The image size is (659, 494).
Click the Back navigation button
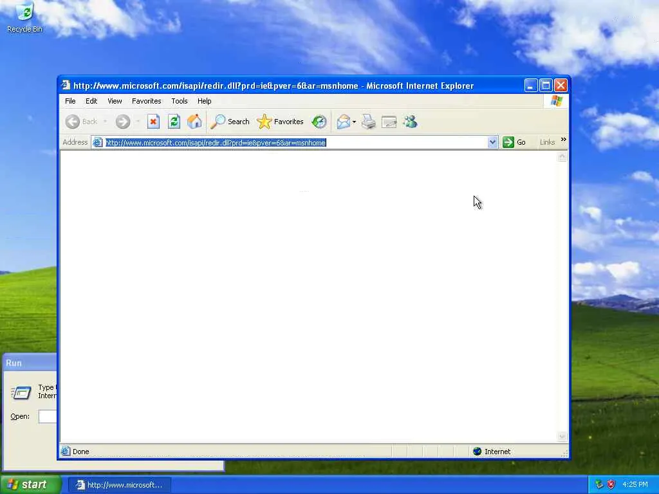coord(82,122)
